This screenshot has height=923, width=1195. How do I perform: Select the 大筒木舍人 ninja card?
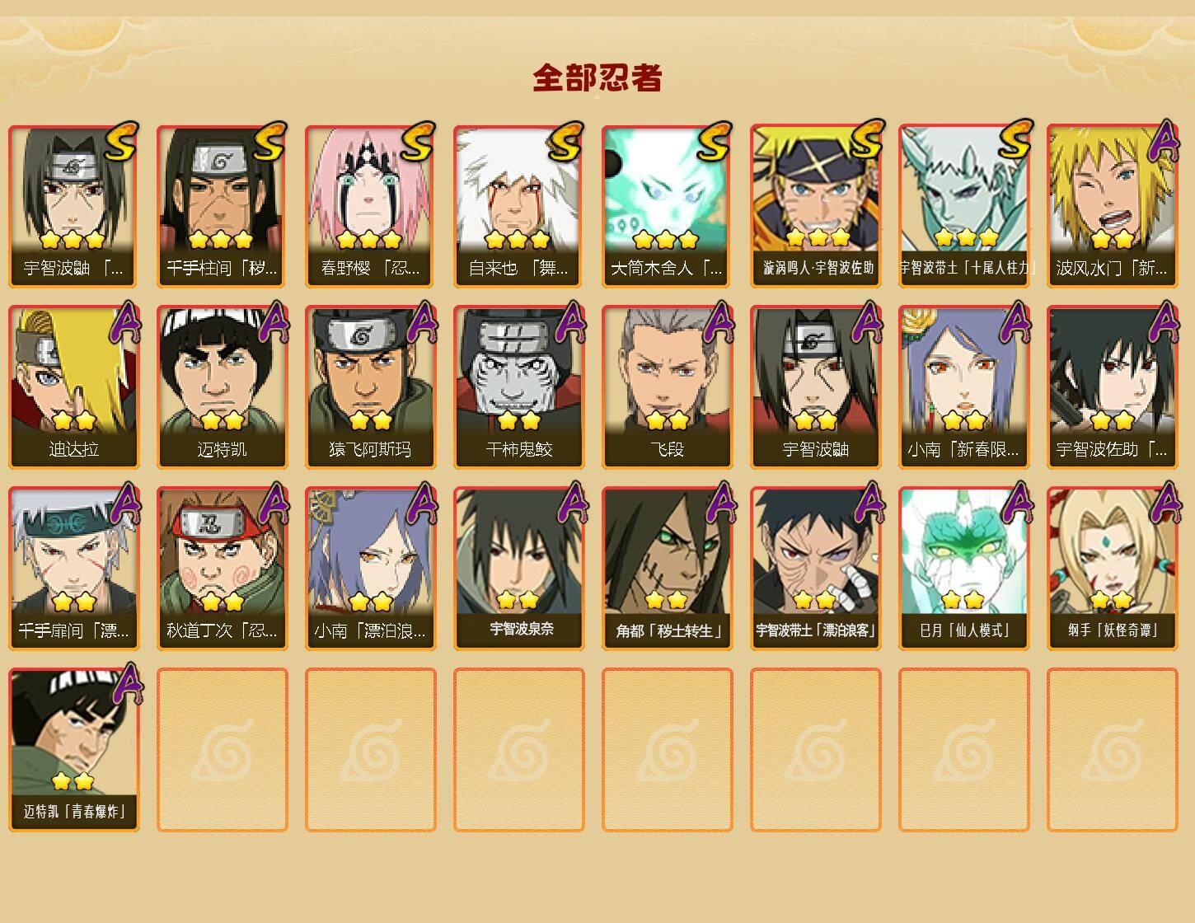click(668, 205)
